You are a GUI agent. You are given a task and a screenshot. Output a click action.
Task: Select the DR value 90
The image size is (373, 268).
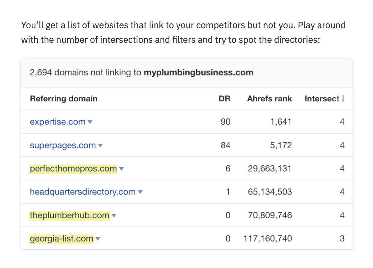pyautogui.click(x=225, y=122)
